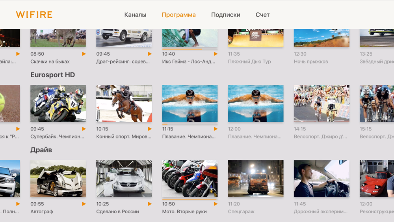The width and height of the screenshot is (394, 222).
Task: Click the title Супербайк. Чемпион...
Action: click(57, 136)
